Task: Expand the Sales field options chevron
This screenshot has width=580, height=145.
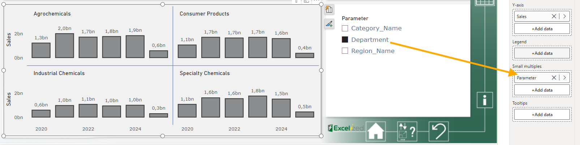Action: pyautogui.click(x=565, y=16)
